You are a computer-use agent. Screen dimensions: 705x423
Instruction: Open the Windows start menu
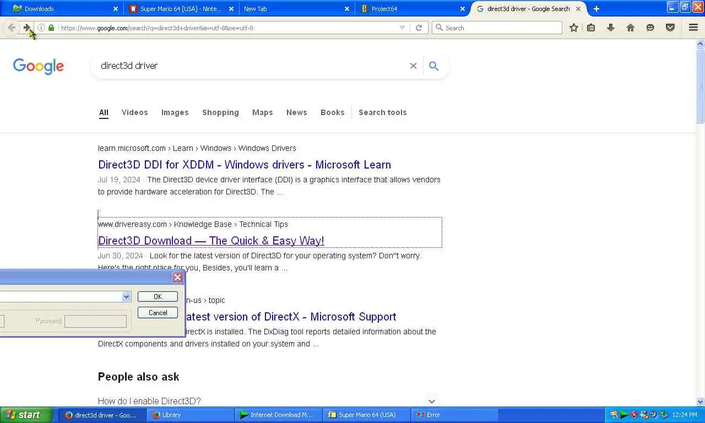pyautogui.click(x=26, y=415)
